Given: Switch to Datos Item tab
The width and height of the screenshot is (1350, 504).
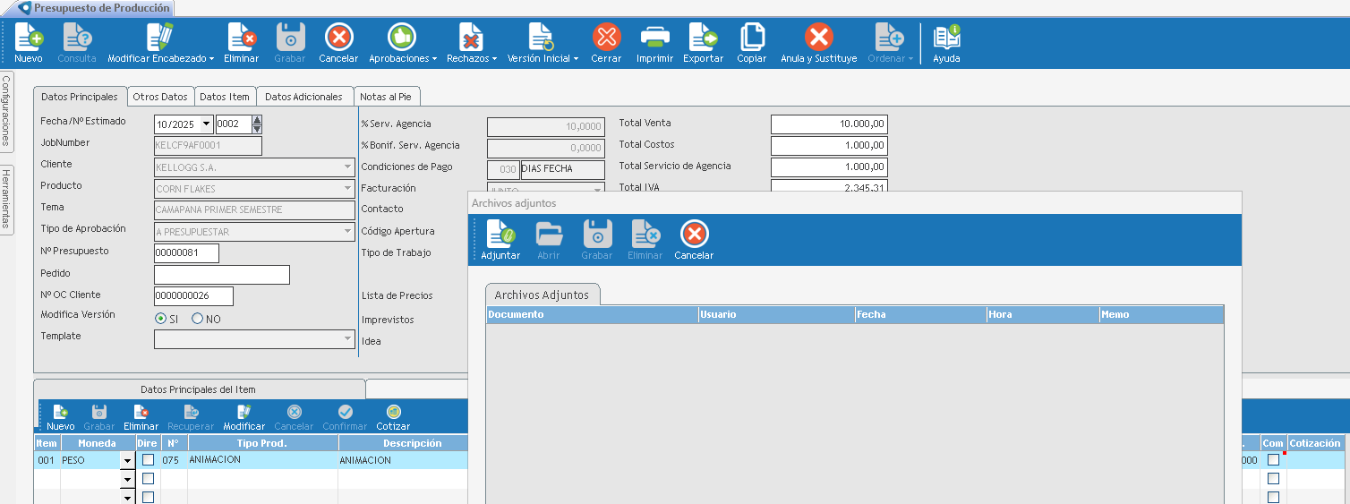Looking at the screenshot, I should [225, 97].
